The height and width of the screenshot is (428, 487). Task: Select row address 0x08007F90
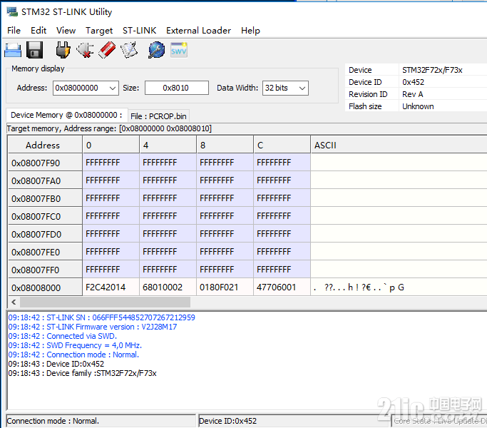click(45, 163)
